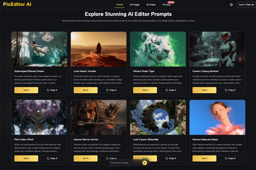Click the sparkle generate icon in prompt bar
Screen dimensions: 256x170
coord(144,163)
